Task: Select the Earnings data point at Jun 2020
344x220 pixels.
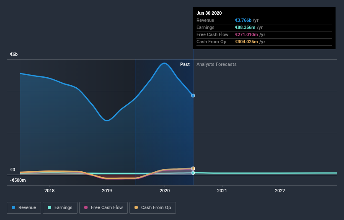Action: (193, 173)
